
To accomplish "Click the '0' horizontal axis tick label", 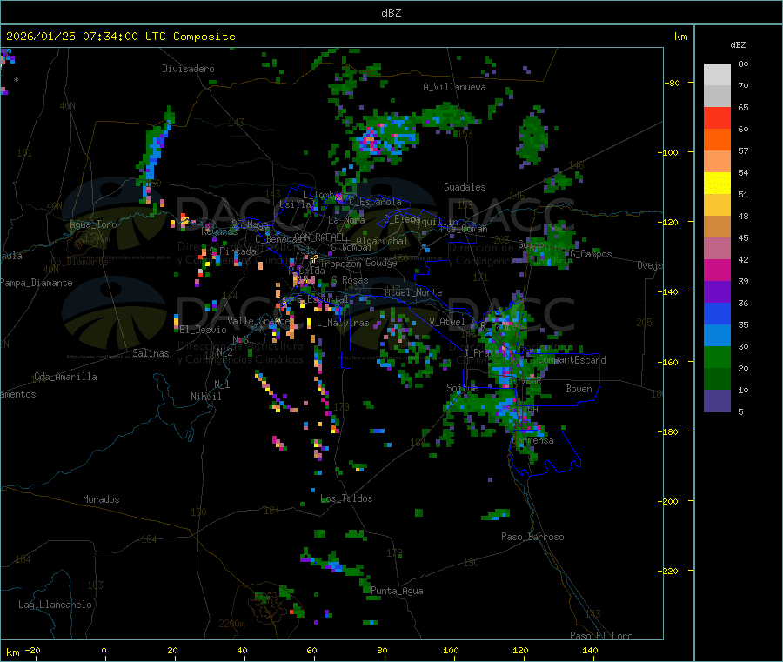I will click(104, 650).
